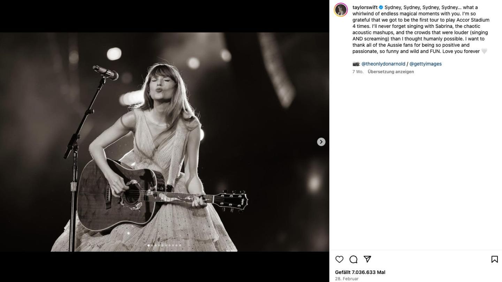Open taylorswift's profile picture story

pyautogui.click(x=341, y=10)
